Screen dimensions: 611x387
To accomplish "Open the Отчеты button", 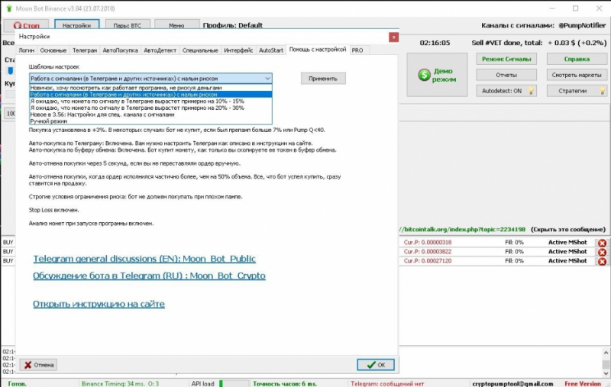I will coord(506,75).
